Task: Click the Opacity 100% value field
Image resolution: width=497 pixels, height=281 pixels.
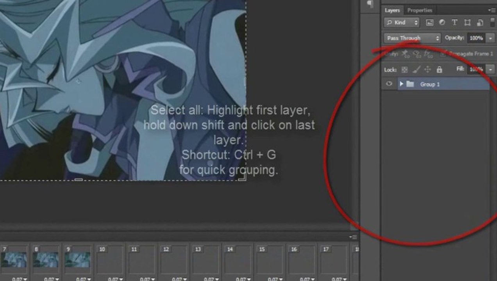Action: pyautogui.click(x=476, y=38)
